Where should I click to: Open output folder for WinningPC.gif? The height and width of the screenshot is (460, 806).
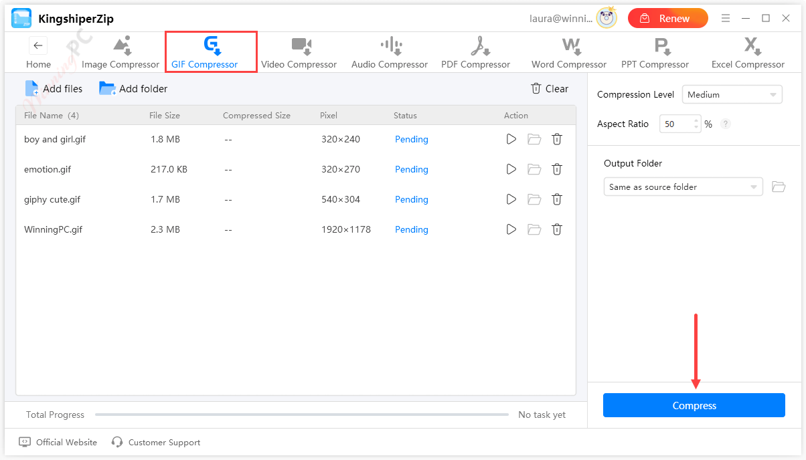[x=534, y=229]
